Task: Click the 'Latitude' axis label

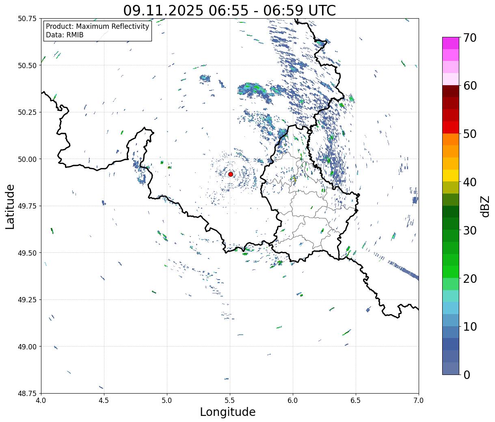Action: [10, 207]
